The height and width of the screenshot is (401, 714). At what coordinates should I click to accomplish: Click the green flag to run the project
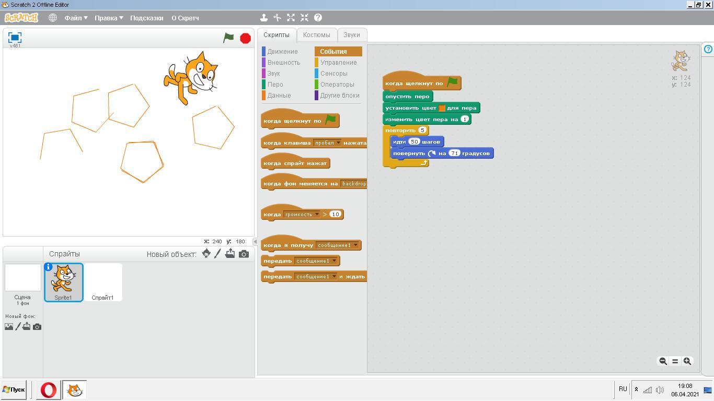tap(228, 38)
